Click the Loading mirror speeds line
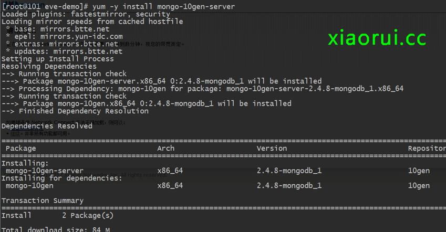 [92, 22]
